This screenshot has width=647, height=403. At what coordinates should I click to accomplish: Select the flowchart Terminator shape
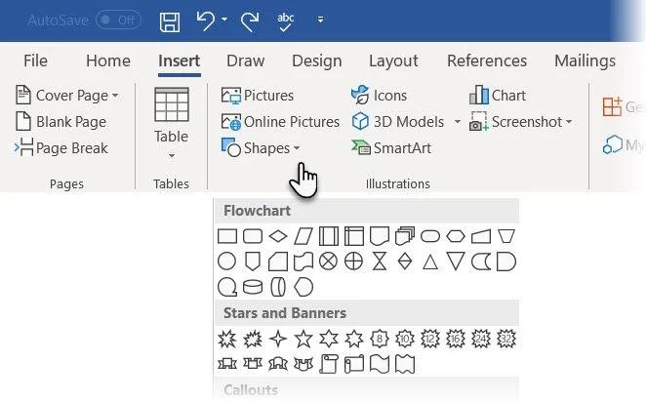click(430, 236)
